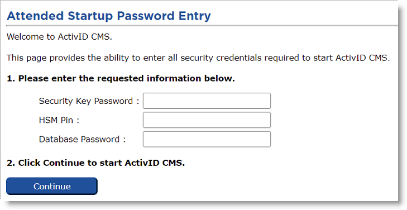Image resolution: width=407 pixels, height=210 pixels.
Task: Click the 'Click Continue to start' instruction
Action: pos(96,163)
